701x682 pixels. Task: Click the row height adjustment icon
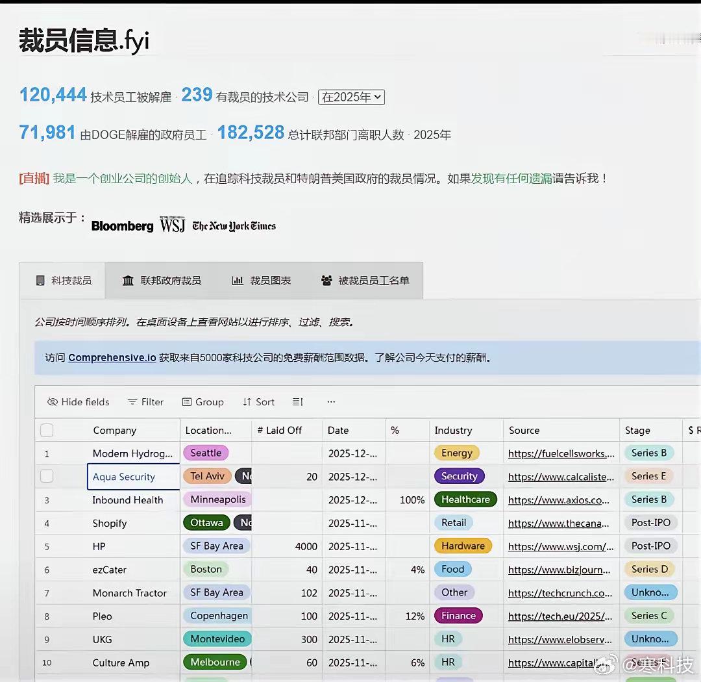coord(297,402)
